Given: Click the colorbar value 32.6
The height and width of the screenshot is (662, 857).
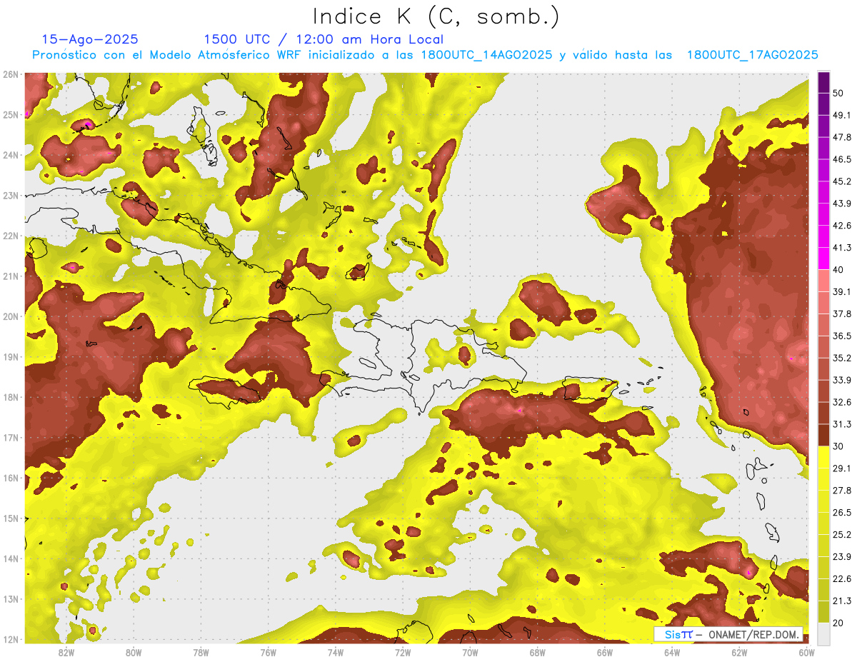Looking at the screenshot, I should coord(841,402).
